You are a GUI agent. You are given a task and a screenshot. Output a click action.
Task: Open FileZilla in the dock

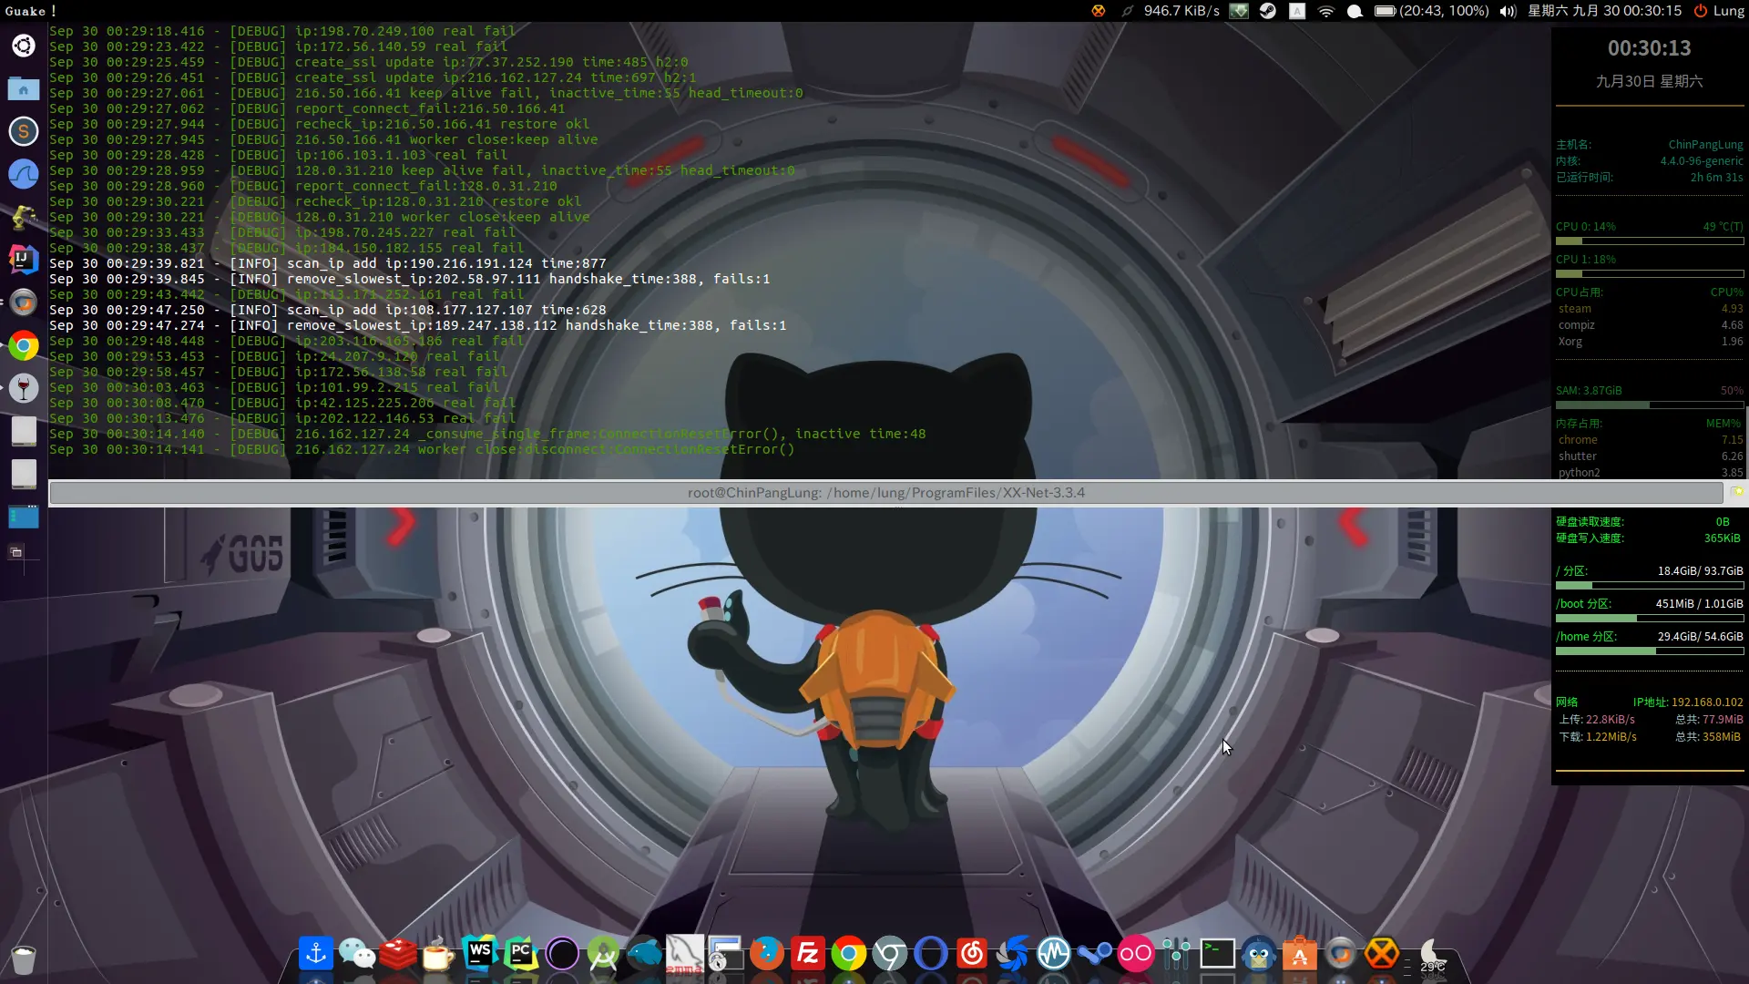(x=807, y=954)
